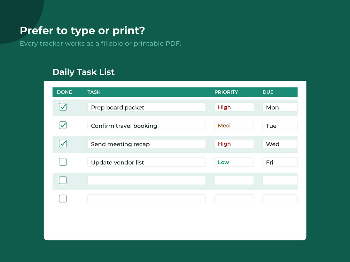Click the Tue due field
Viewport: 350px width, 262px height.
[280, 125]
